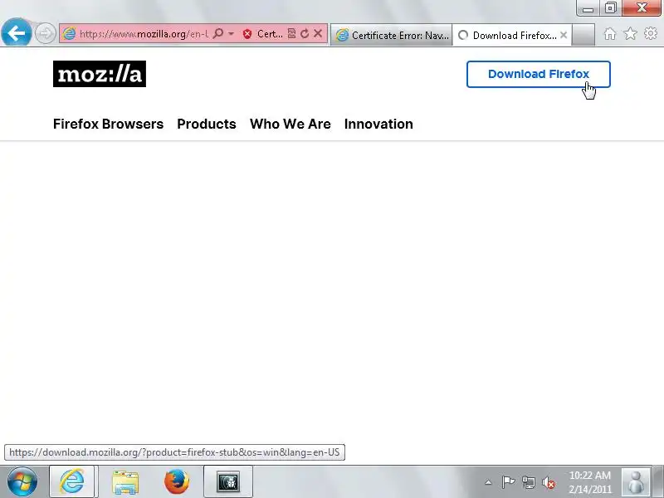The image size is (664, 498).
Task: Open Favorites with the star icon
Action: pyautogui.click(x=631, y=33)
